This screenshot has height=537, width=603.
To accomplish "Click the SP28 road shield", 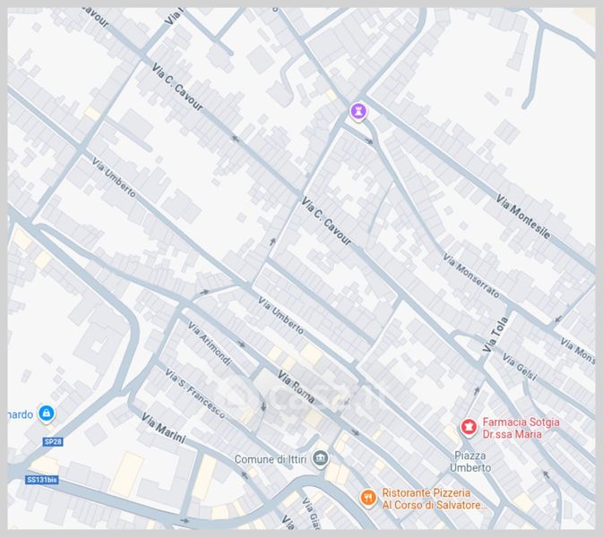I will point(54,442).
